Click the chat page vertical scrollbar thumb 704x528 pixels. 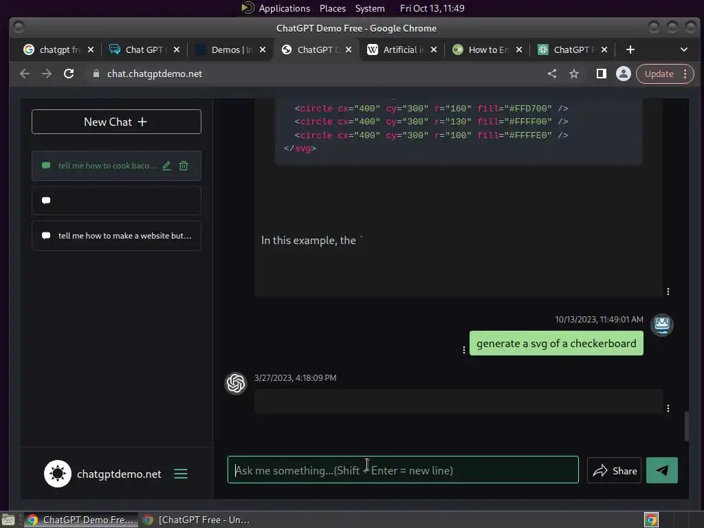click(x=687, y=426)
